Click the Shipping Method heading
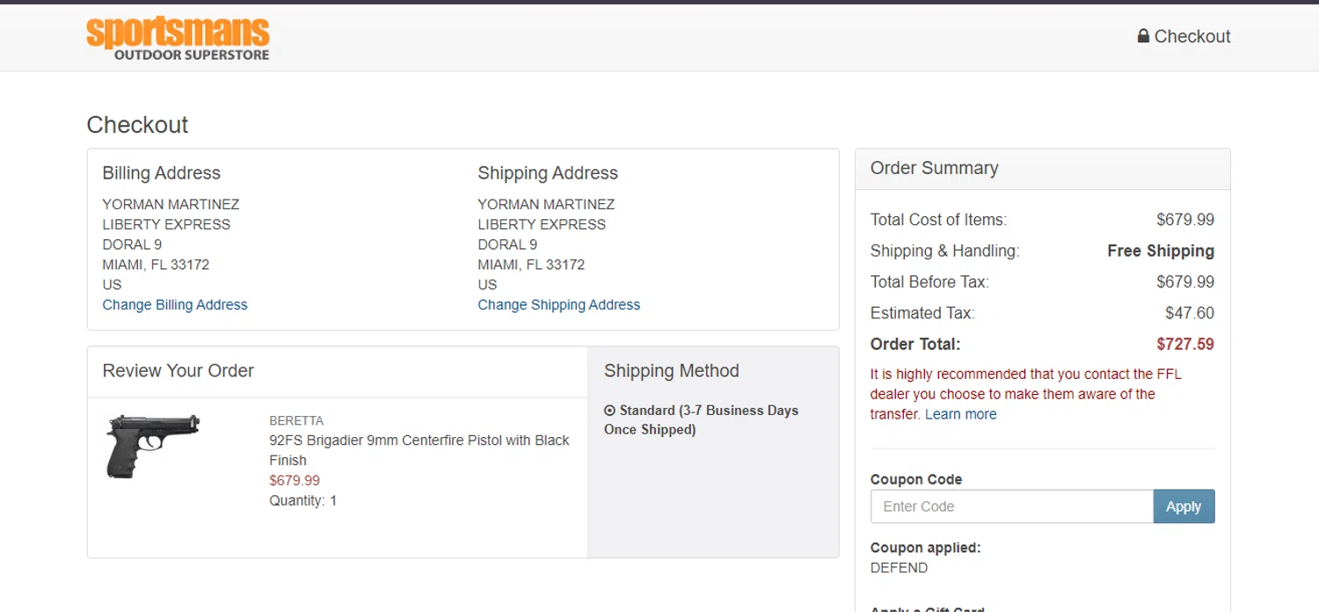The width and height of the screenshot is (1319, 612). pyautogui.click(x=672, y=371)
